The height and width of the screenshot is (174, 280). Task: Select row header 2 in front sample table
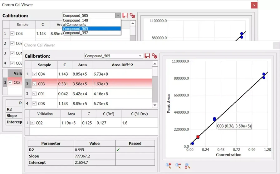(27, 84)
